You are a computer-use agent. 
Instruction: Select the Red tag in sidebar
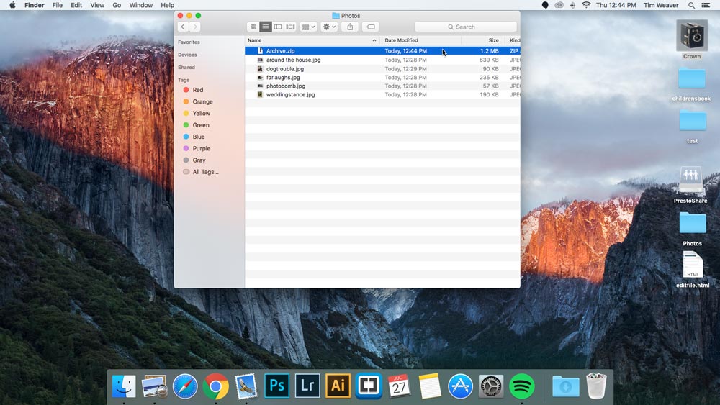[198, 90]
